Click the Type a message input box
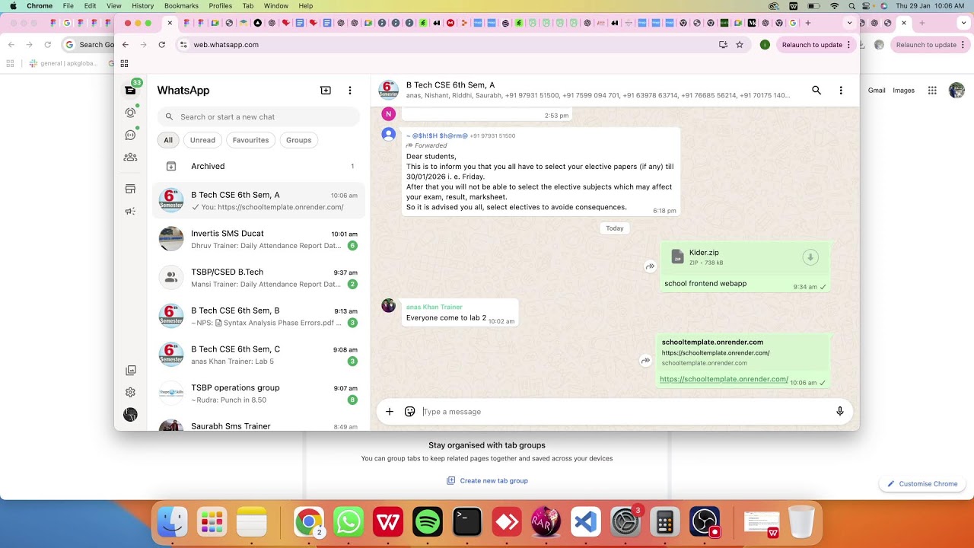Screen dimensions: 974x548 tap(624, 412)
